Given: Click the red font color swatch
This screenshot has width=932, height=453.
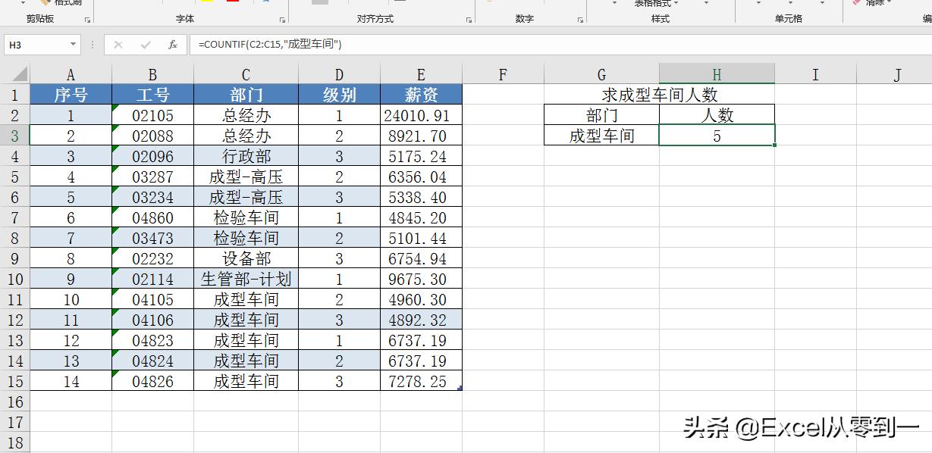Looking at the screenshot, I should tap(232, 2).
